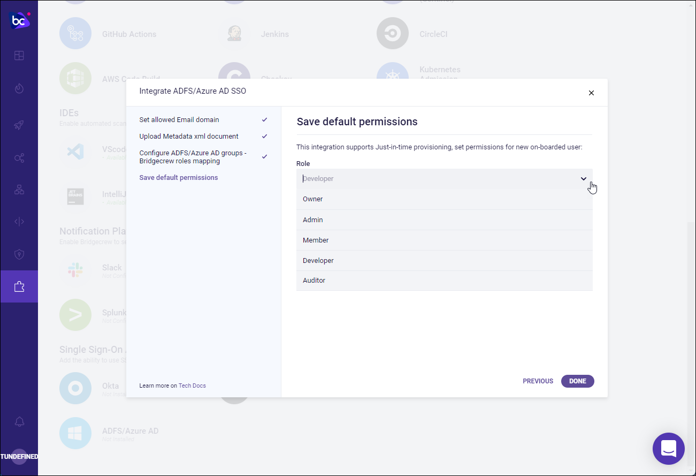This screenshot has width=696, height=476.
Task: Select Admin from the Role list
Action: click(445, 220)
